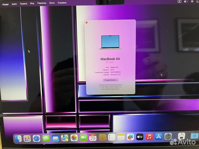Screen dimensions: 199x149
Task: Start FaceTime from the Dock
Action: 83,138
